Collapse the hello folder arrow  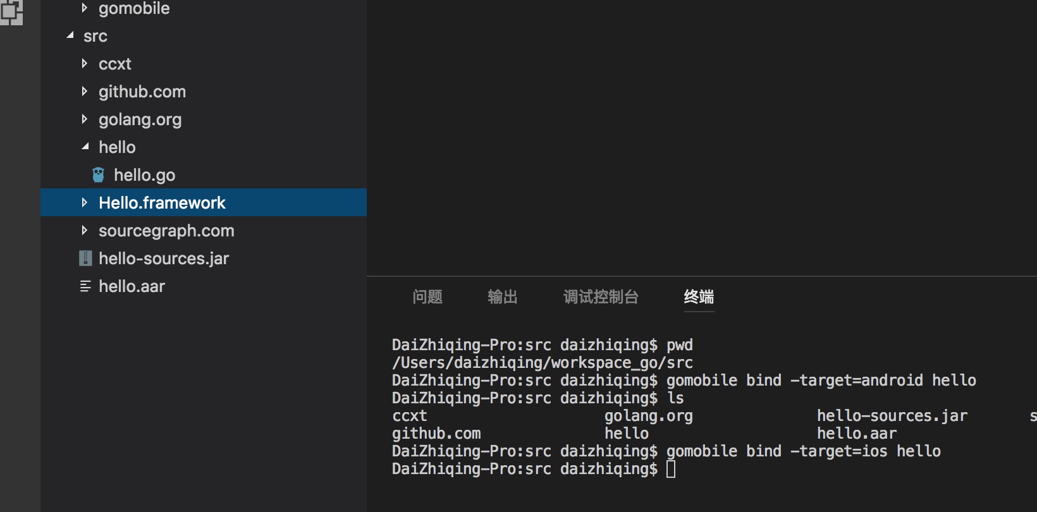(x=85, y=147)
